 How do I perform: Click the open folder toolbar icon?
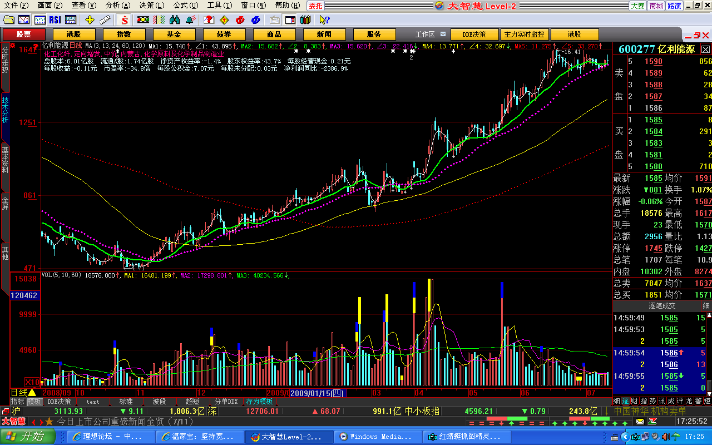8,19
